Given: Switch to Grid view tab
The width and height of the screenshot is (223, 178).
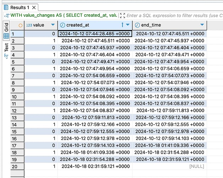Looking at the screenshot, I should click(x=6, y=30).
